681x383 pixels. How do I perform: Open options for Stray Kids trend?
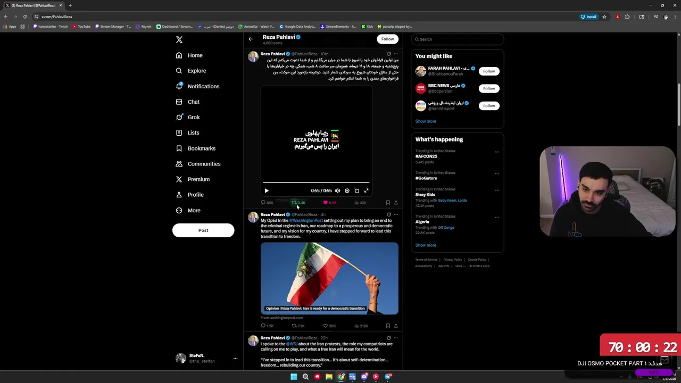coord(497,190)
